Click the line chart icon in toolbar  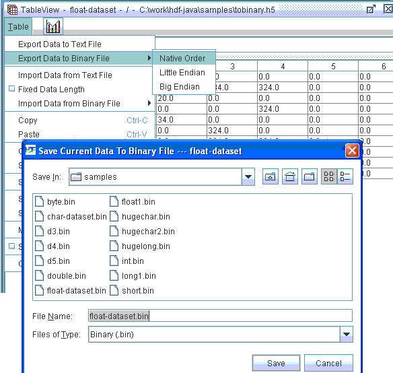click(x=53, y=26)
